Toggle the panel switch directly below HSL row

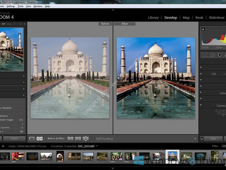click(201, 80)
